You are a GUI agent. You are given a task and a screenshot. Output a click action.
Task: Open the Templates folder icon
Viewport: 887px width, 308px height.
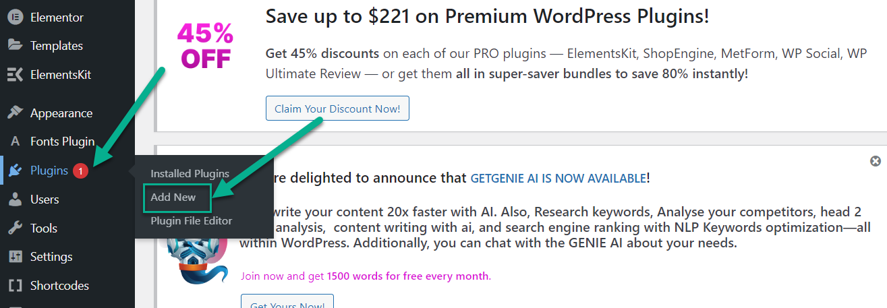(x=15, y=46)
